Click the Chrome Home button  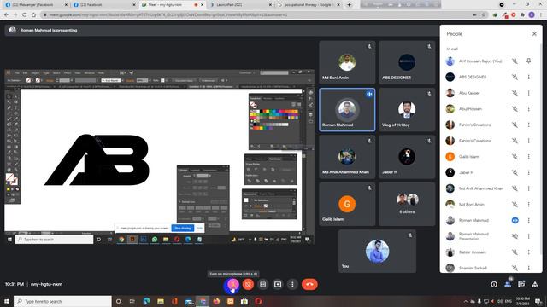coord(33,15)
